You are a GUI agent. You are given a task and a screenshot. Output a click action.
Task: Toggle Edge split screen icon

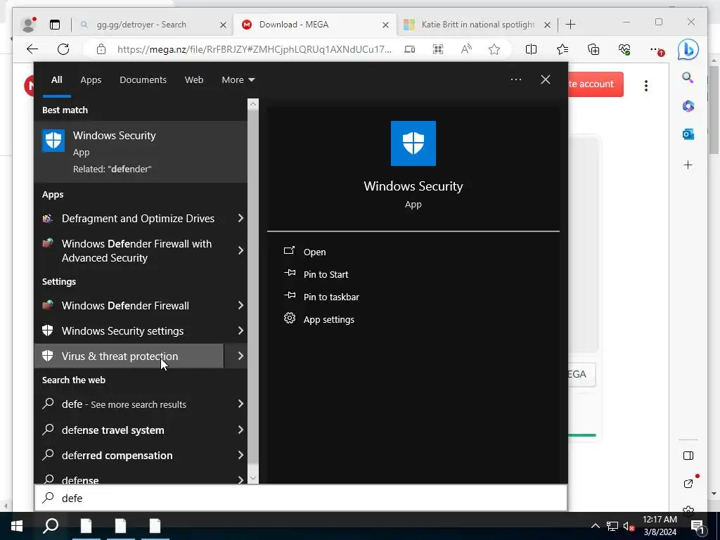(531, 50)
